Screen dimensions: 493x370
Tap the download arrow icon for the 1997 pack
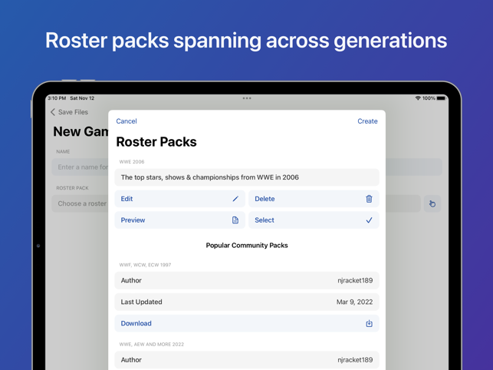369,323
